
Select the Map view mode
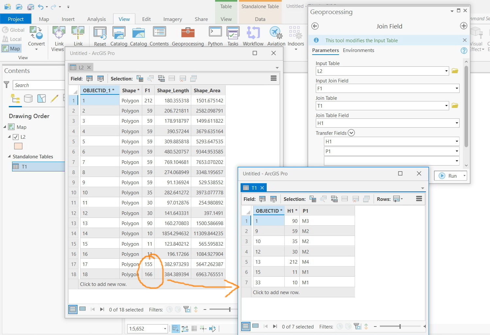point(11,48)
